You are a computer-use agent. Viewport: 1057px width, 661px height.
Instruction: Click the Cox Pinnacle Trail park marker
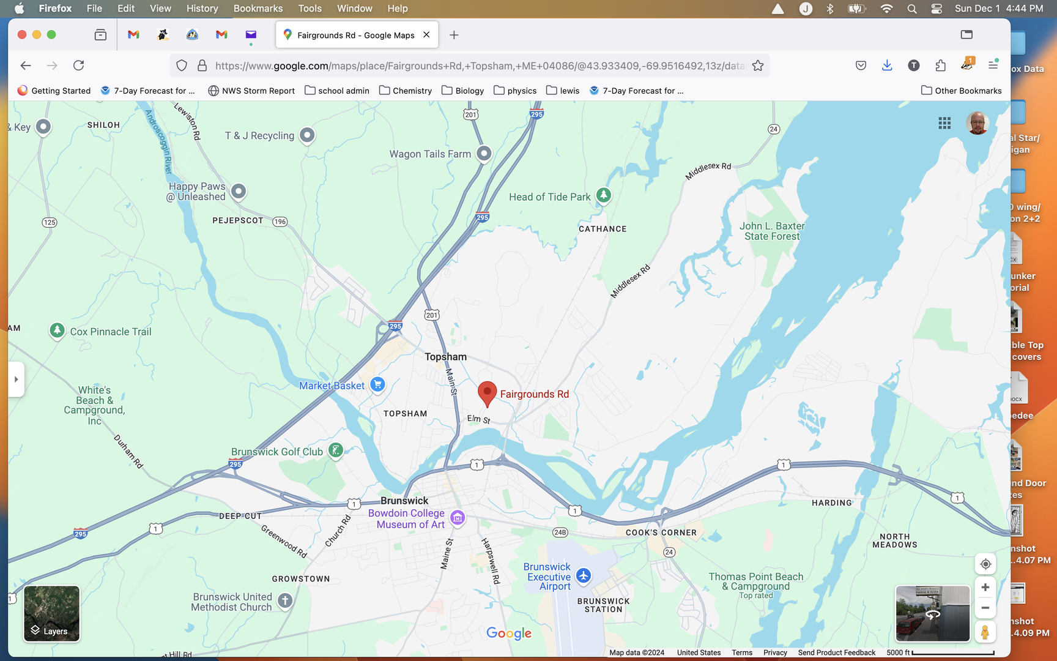click(57, 331)
